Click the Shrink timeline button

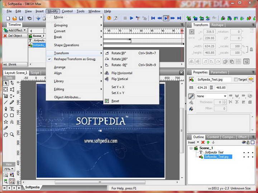tap(15, 65)
